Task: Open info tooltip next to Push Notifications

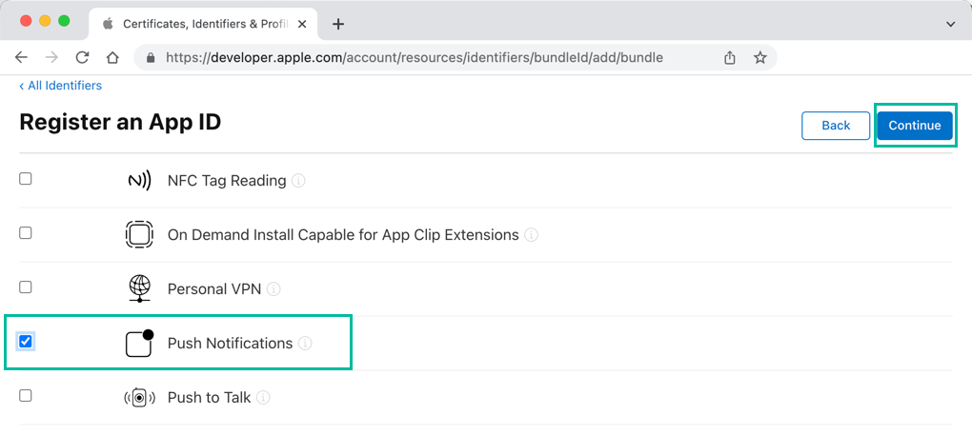Action: pyautogui.click(x=306, y=344)
